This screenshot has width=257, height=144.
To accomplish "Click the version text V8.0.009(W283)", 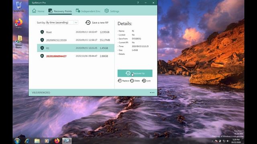I will [41, 92].
